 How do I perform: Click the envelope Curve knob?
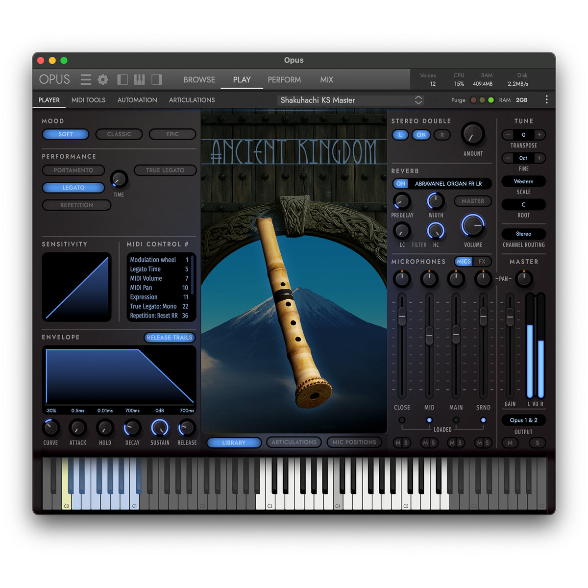tap(50, 428)
